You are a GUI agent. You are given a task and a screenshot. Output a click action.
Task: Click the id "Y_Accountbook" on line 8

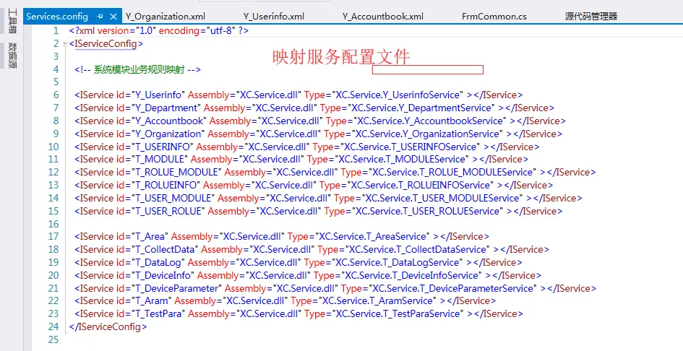[169, 121]
